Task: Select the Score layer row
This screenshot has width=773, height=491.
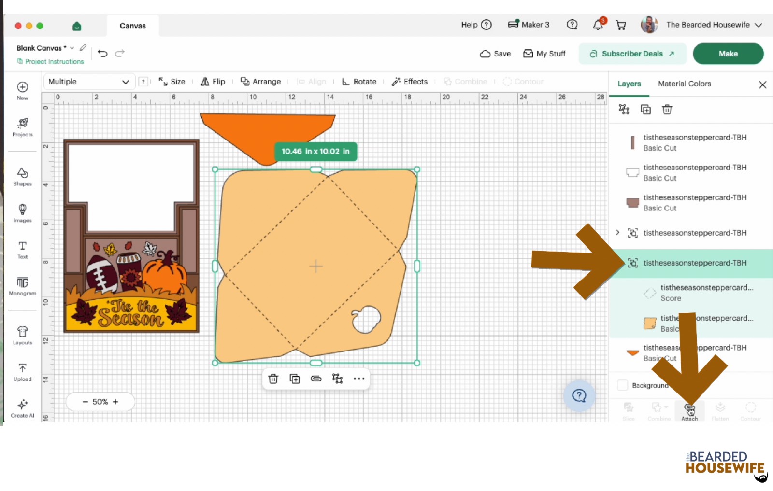Action: (x=691, y=293)
